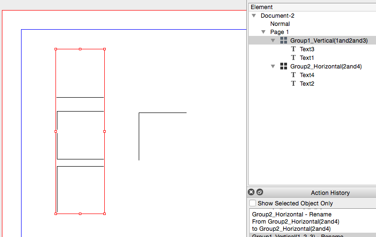Collapse Group2_Horizontal(2and4) disclosure triangle
376x237 pixels.
(273, 67)
